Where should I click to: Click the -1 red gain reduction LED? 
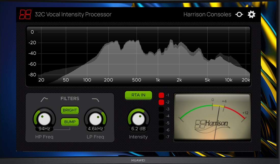tap(161, 95)
